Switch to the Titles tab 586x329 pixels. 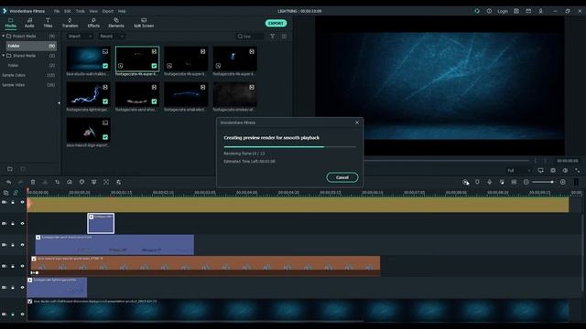[x=48, y=23]
